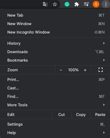The image size is (110, 138).
Task: Open Settings menu entry
Action: [55, 124]
